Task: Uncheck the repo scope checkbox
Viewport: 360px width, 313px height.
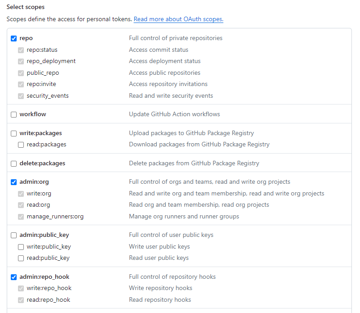Action: (14, 38)
